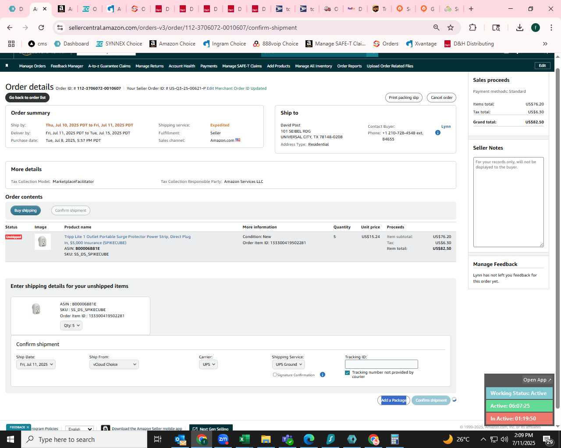This screenshot has height=448, width=561.
Task: Open Microsoft Teams from the taskbar
Action: tap(288, 439)
